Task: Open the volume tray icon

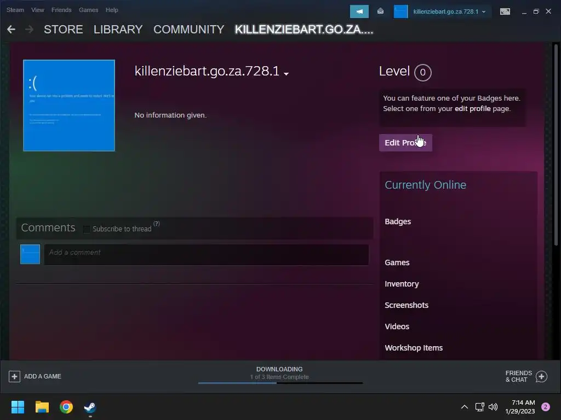Action: point(493,407)
